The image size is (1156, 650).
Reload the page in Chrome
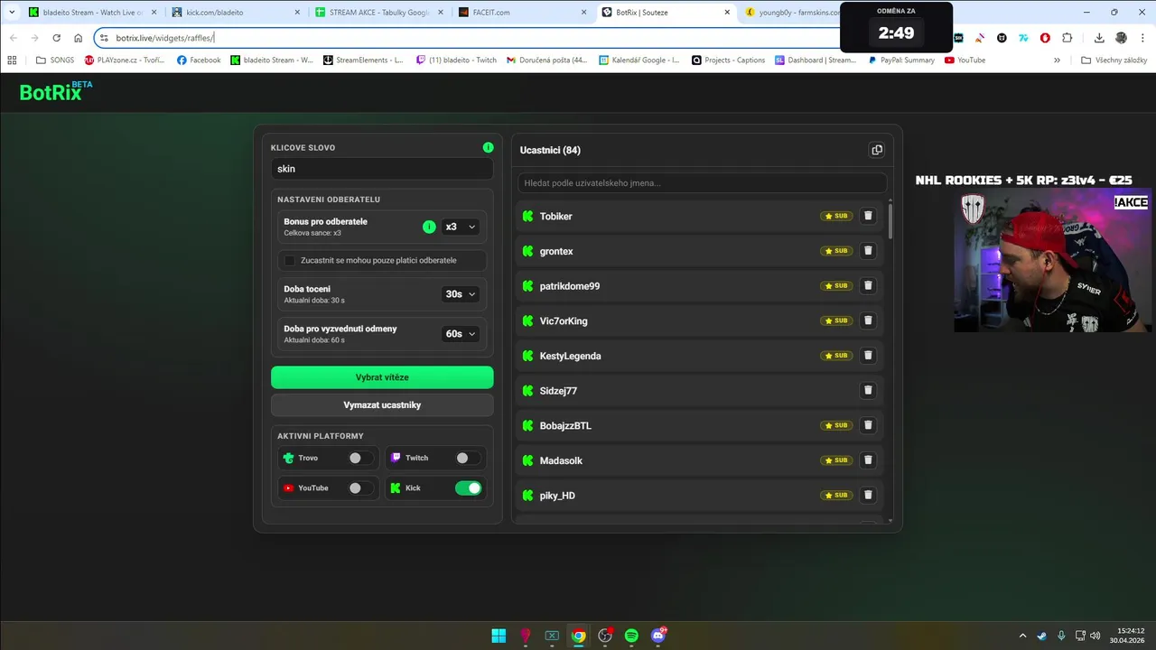[x=56, y=38]
